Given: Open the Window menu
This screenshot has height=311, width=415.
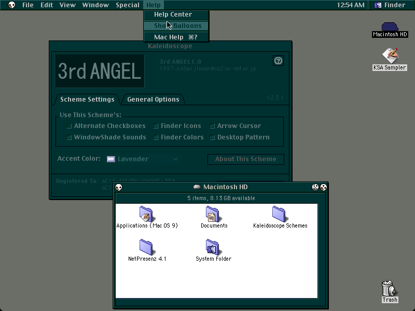Looking at the screenshot, I should 95,5.
